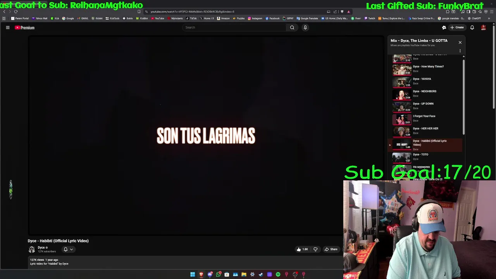Open the TikTok bookmark
This screenshot has width=496, height=279.
pyautogui.click(x=191, y=18)
